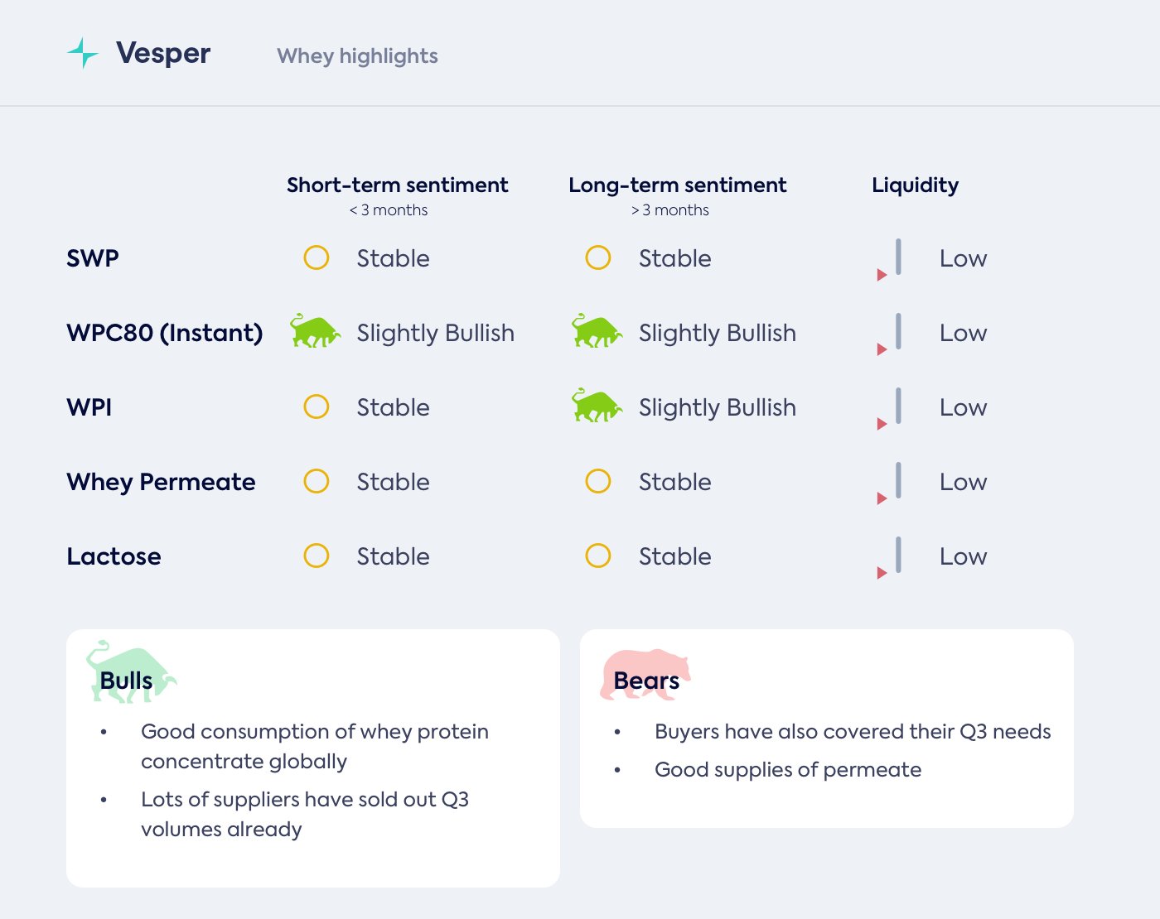Click the Liquidity column header
This screenshot has height=919, width=1160.
[x=915, y=185]
